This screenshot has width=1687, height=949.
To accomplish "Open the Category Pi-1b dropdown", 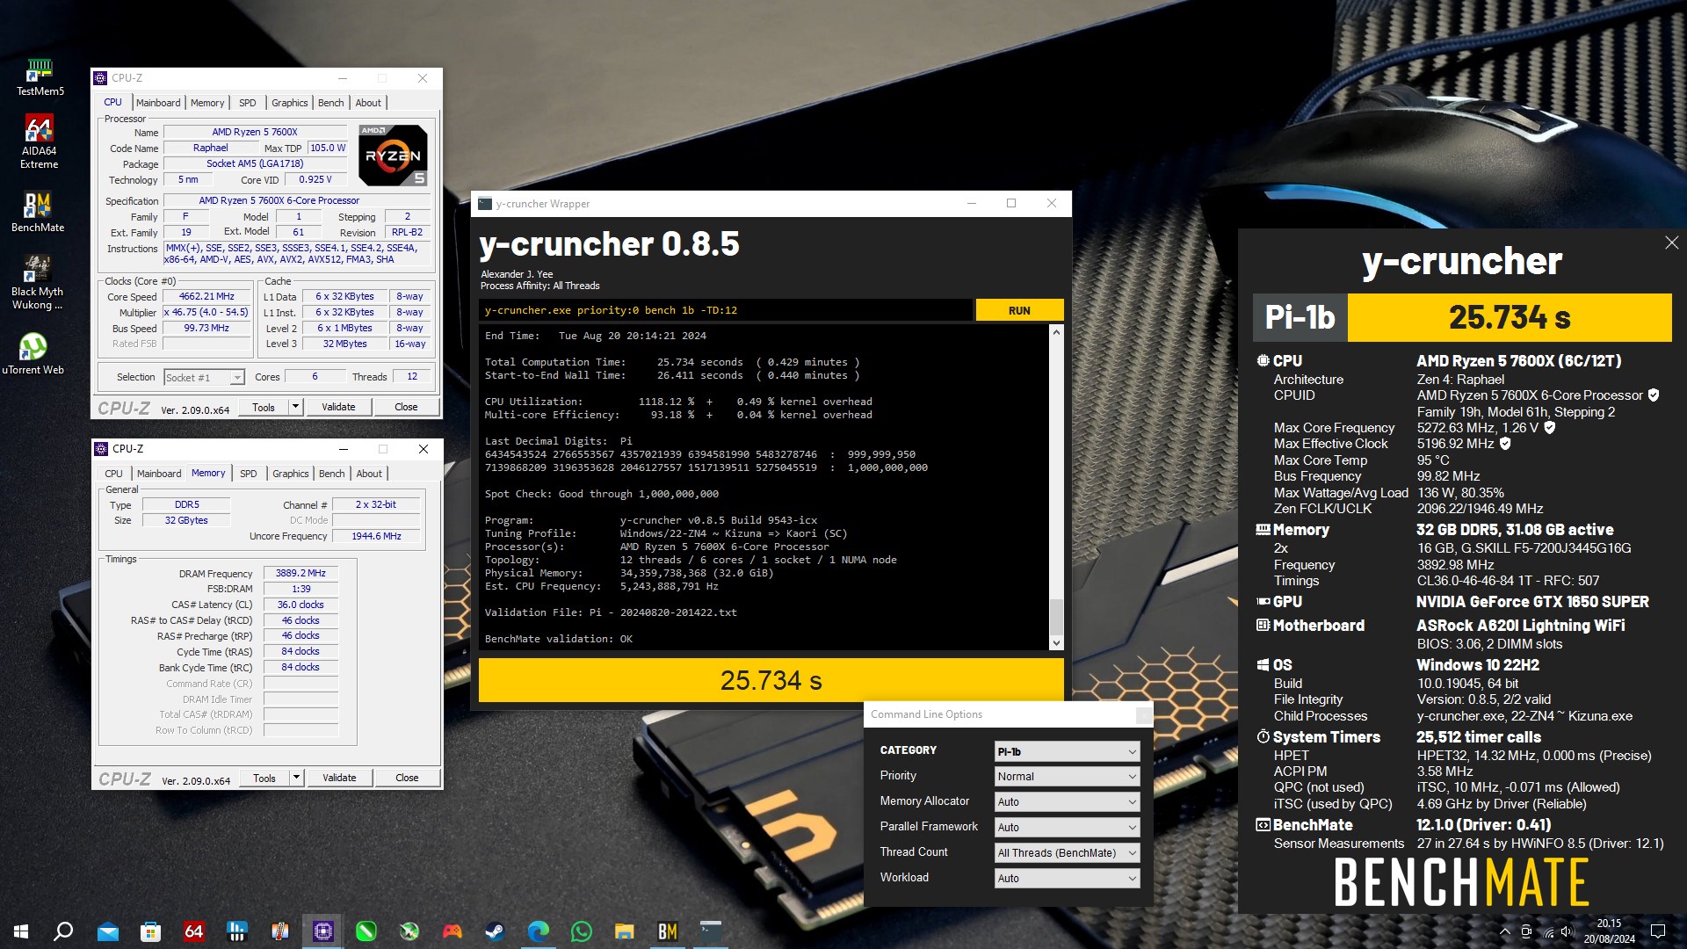I will click(1068, 751).
